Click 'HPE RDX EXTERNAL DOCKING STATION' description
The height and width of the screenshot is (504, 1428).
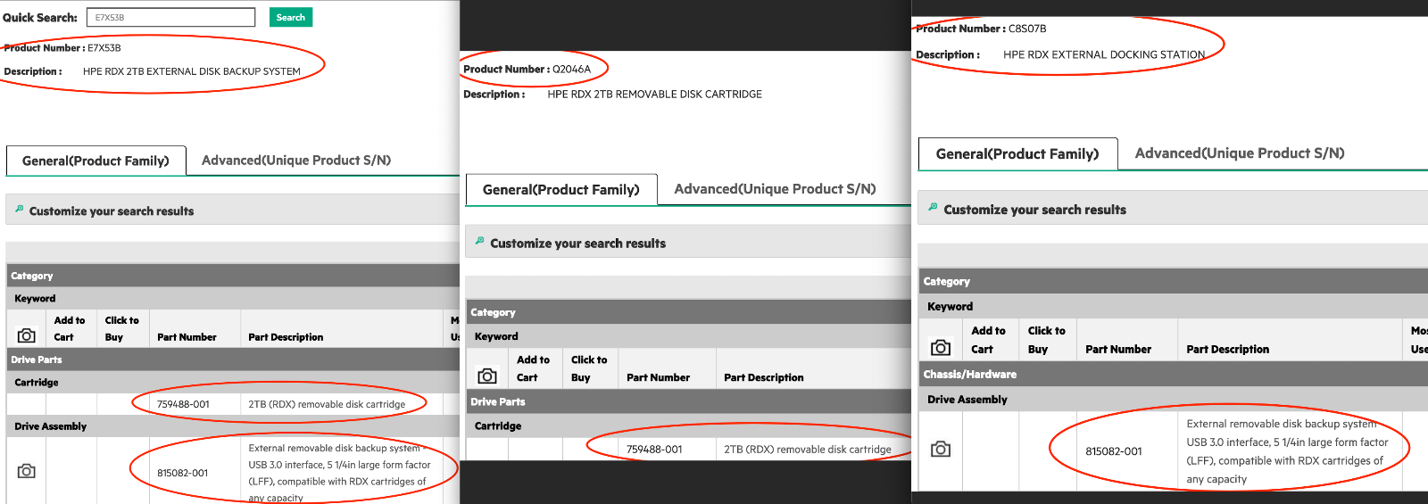(x=1104, y=54)
